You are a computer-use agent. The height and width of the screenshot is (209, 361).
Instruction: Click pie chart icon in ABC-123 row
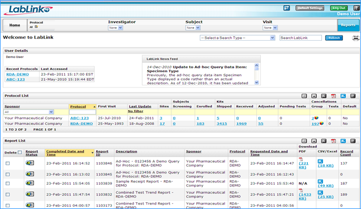[x=316, y=118]
